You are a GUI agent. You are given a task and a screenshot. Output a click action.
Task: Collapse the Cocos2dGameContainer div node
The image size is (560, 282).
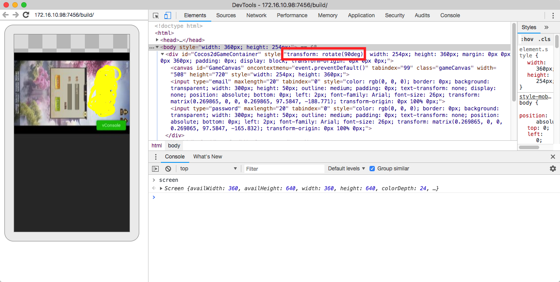click(163, 54)
